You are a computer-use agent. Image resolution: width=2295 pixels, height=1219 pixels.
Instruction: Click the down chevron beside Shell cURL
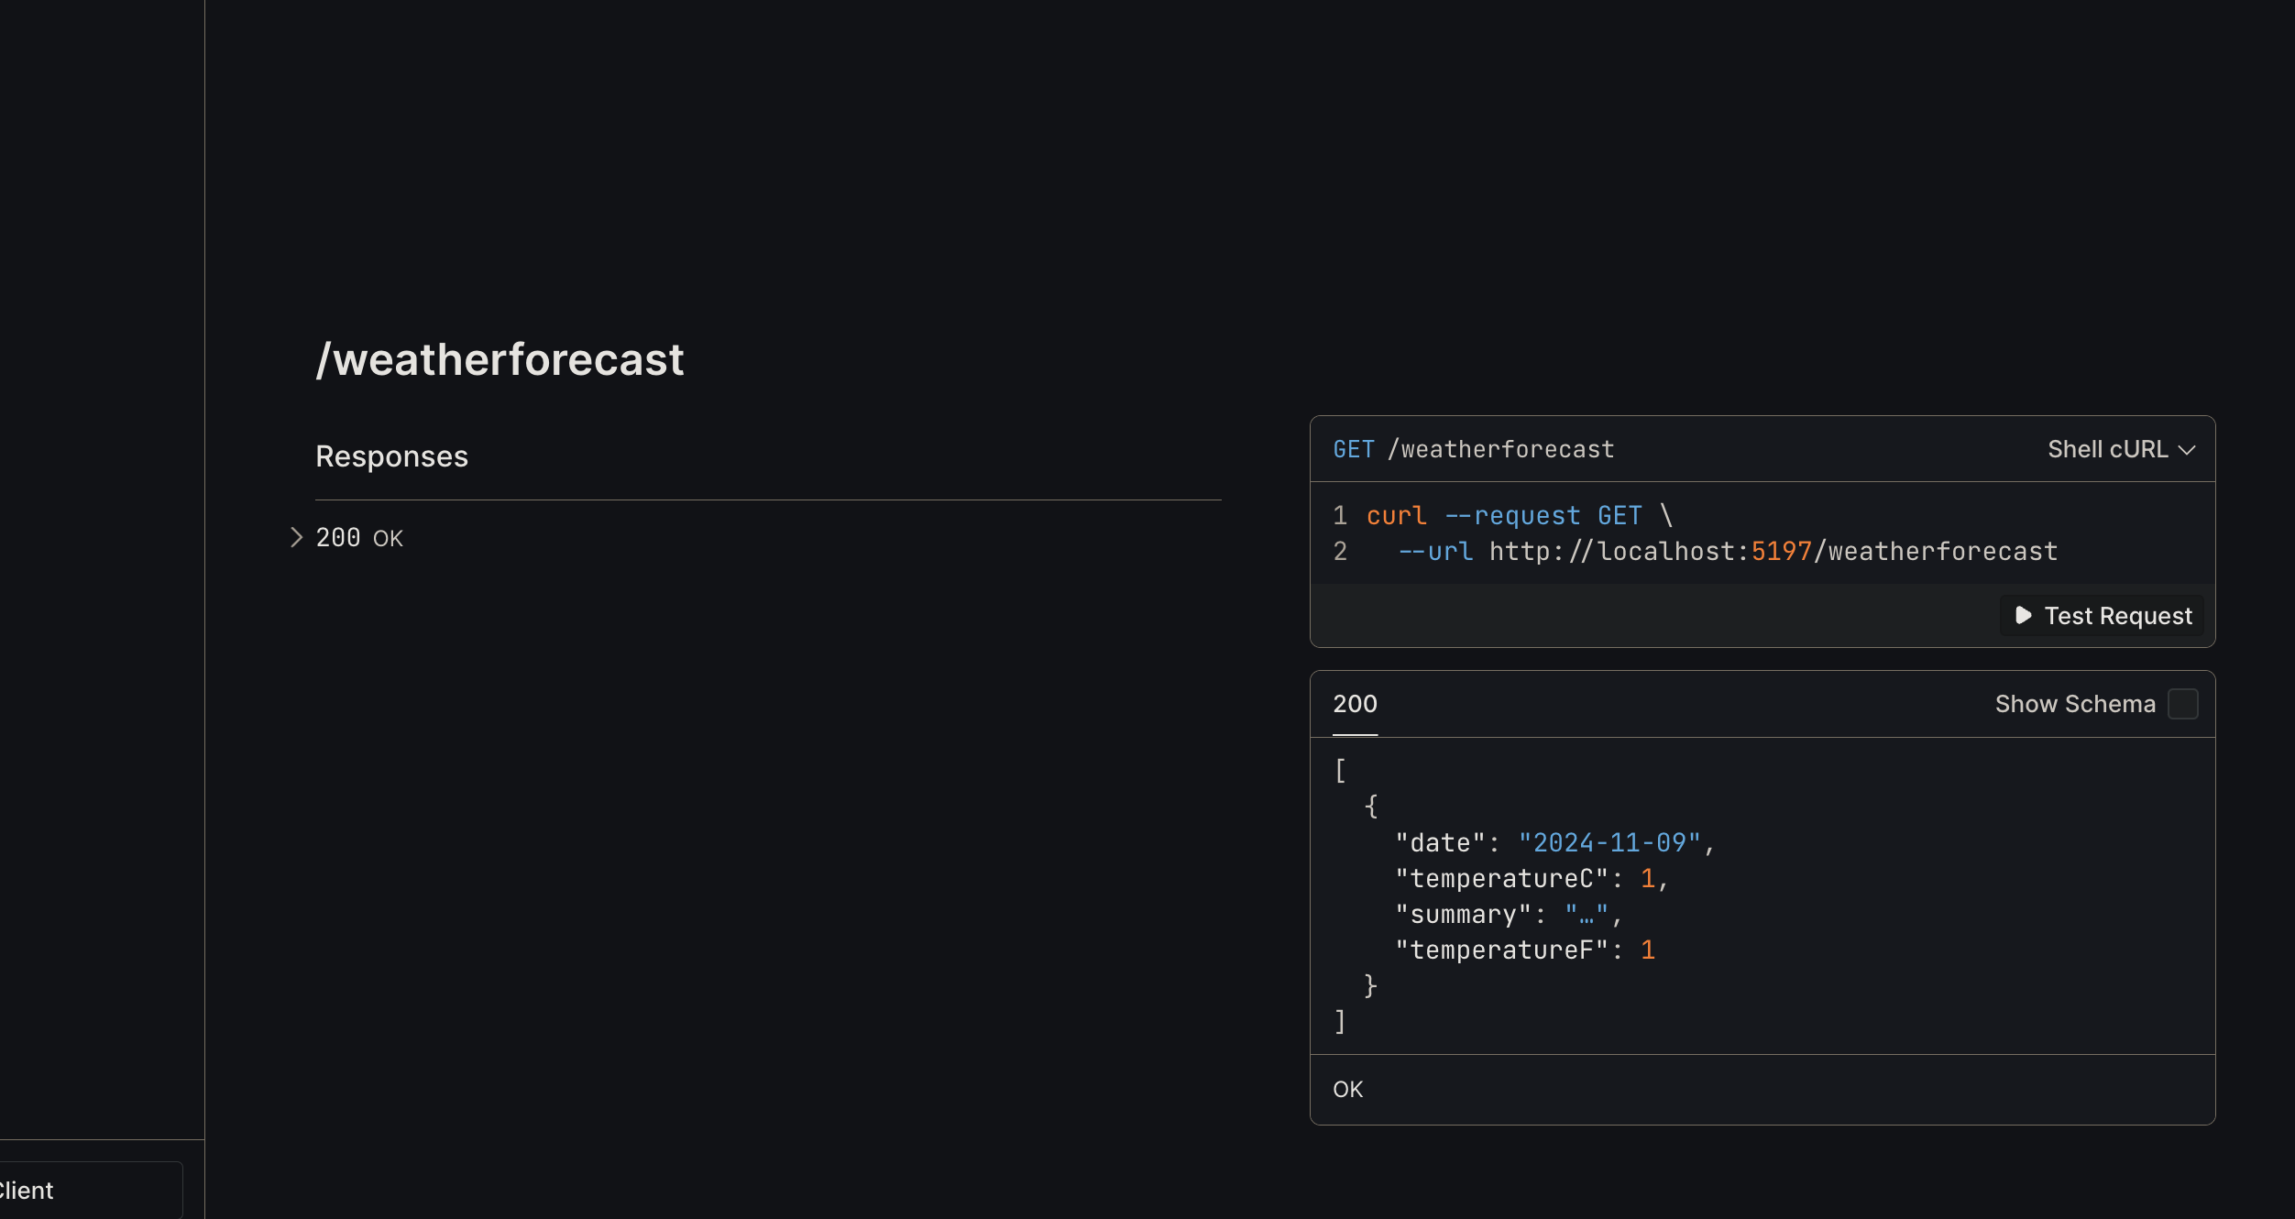[2187, 450]
